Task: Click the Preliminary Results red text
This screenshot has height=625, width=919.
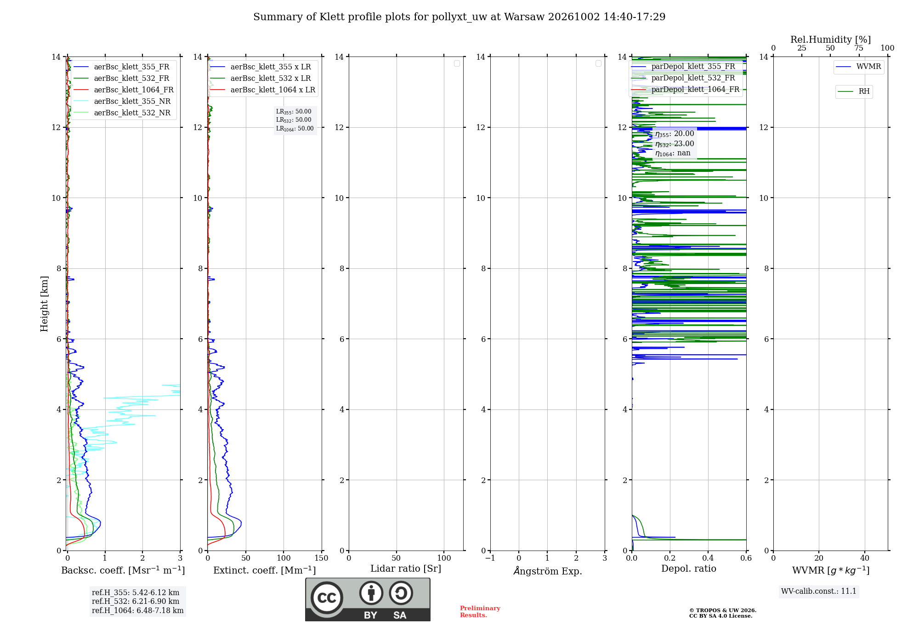Action: pos(480,612)
